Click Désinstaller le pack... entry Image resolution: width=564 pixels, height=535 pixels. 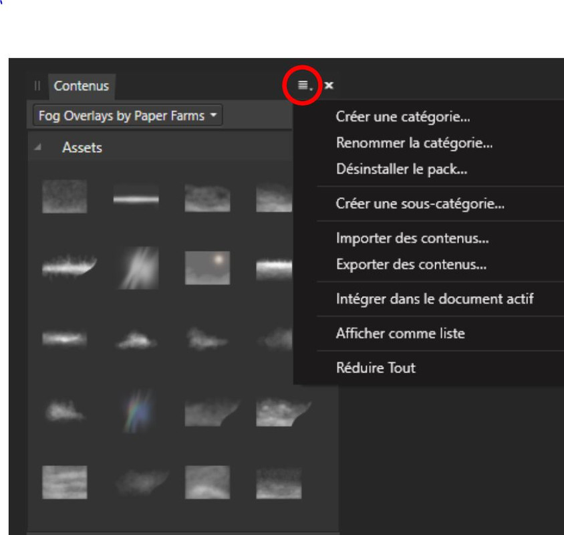click(x=402, y=169)
